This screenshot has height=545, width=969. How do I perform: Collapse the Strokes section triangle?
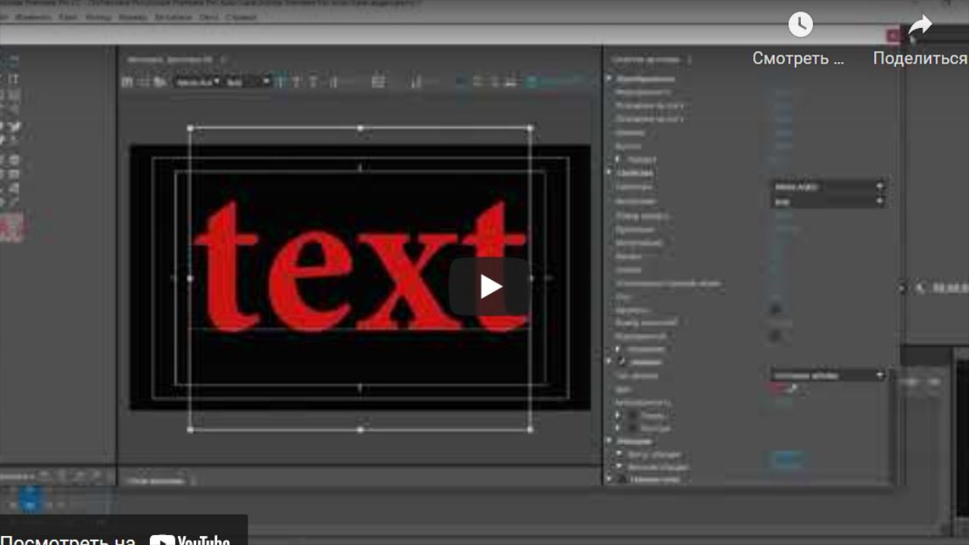[609, 441]
